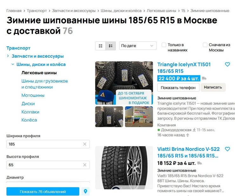Clear the 185 profile width field
235x196 pixels.
[x=85, y=144]
